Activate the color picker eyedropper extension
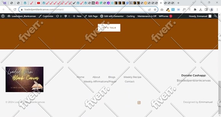The width and height of the screenshot is (221, 117). click(168, 10)
